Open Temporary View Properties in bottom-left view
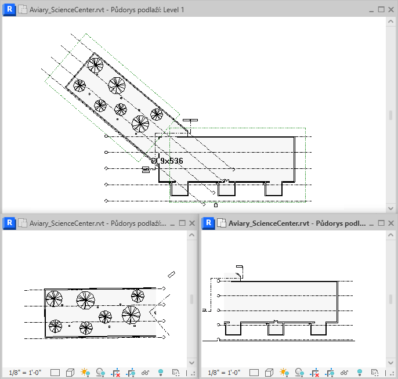Image resolution: width=398 pixels, height=379 pixels. coord(176,373)
